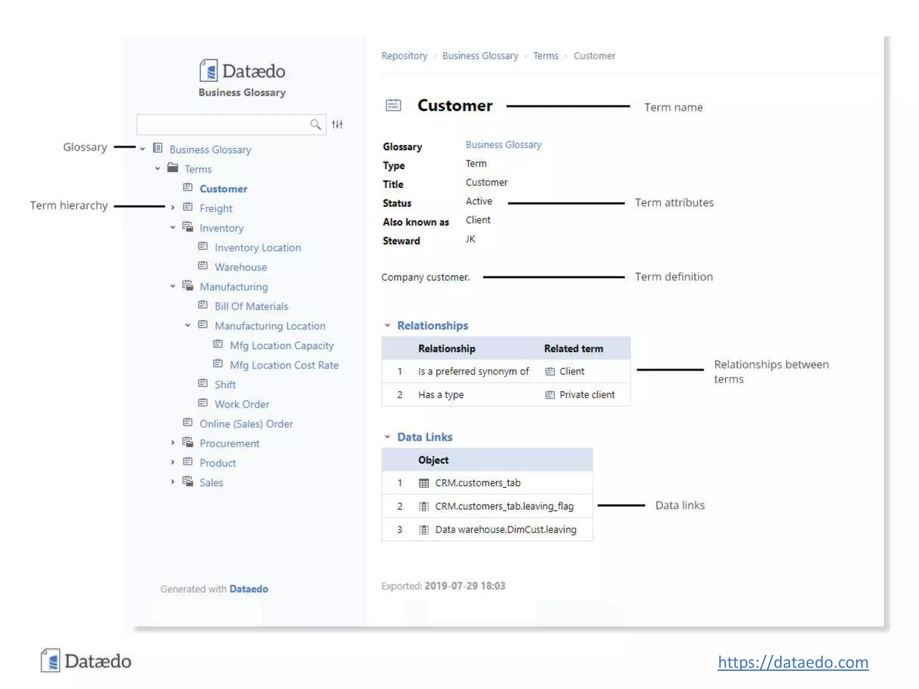Select Online (Sales) Order in tree
The height and width of the screenshot is (689, 919).
pyautogui.click(x=246, y=424)
